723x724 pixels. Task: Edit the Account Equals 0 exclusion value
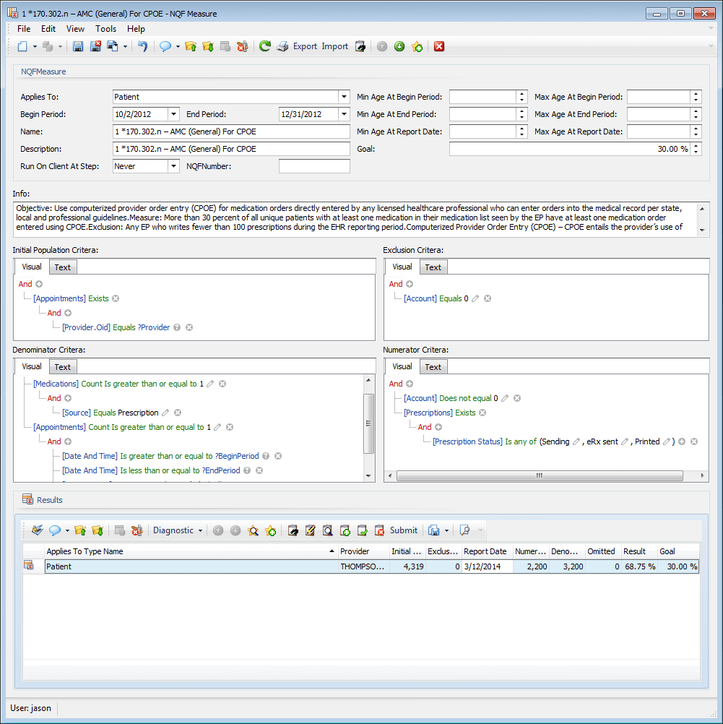pos(475,298)
